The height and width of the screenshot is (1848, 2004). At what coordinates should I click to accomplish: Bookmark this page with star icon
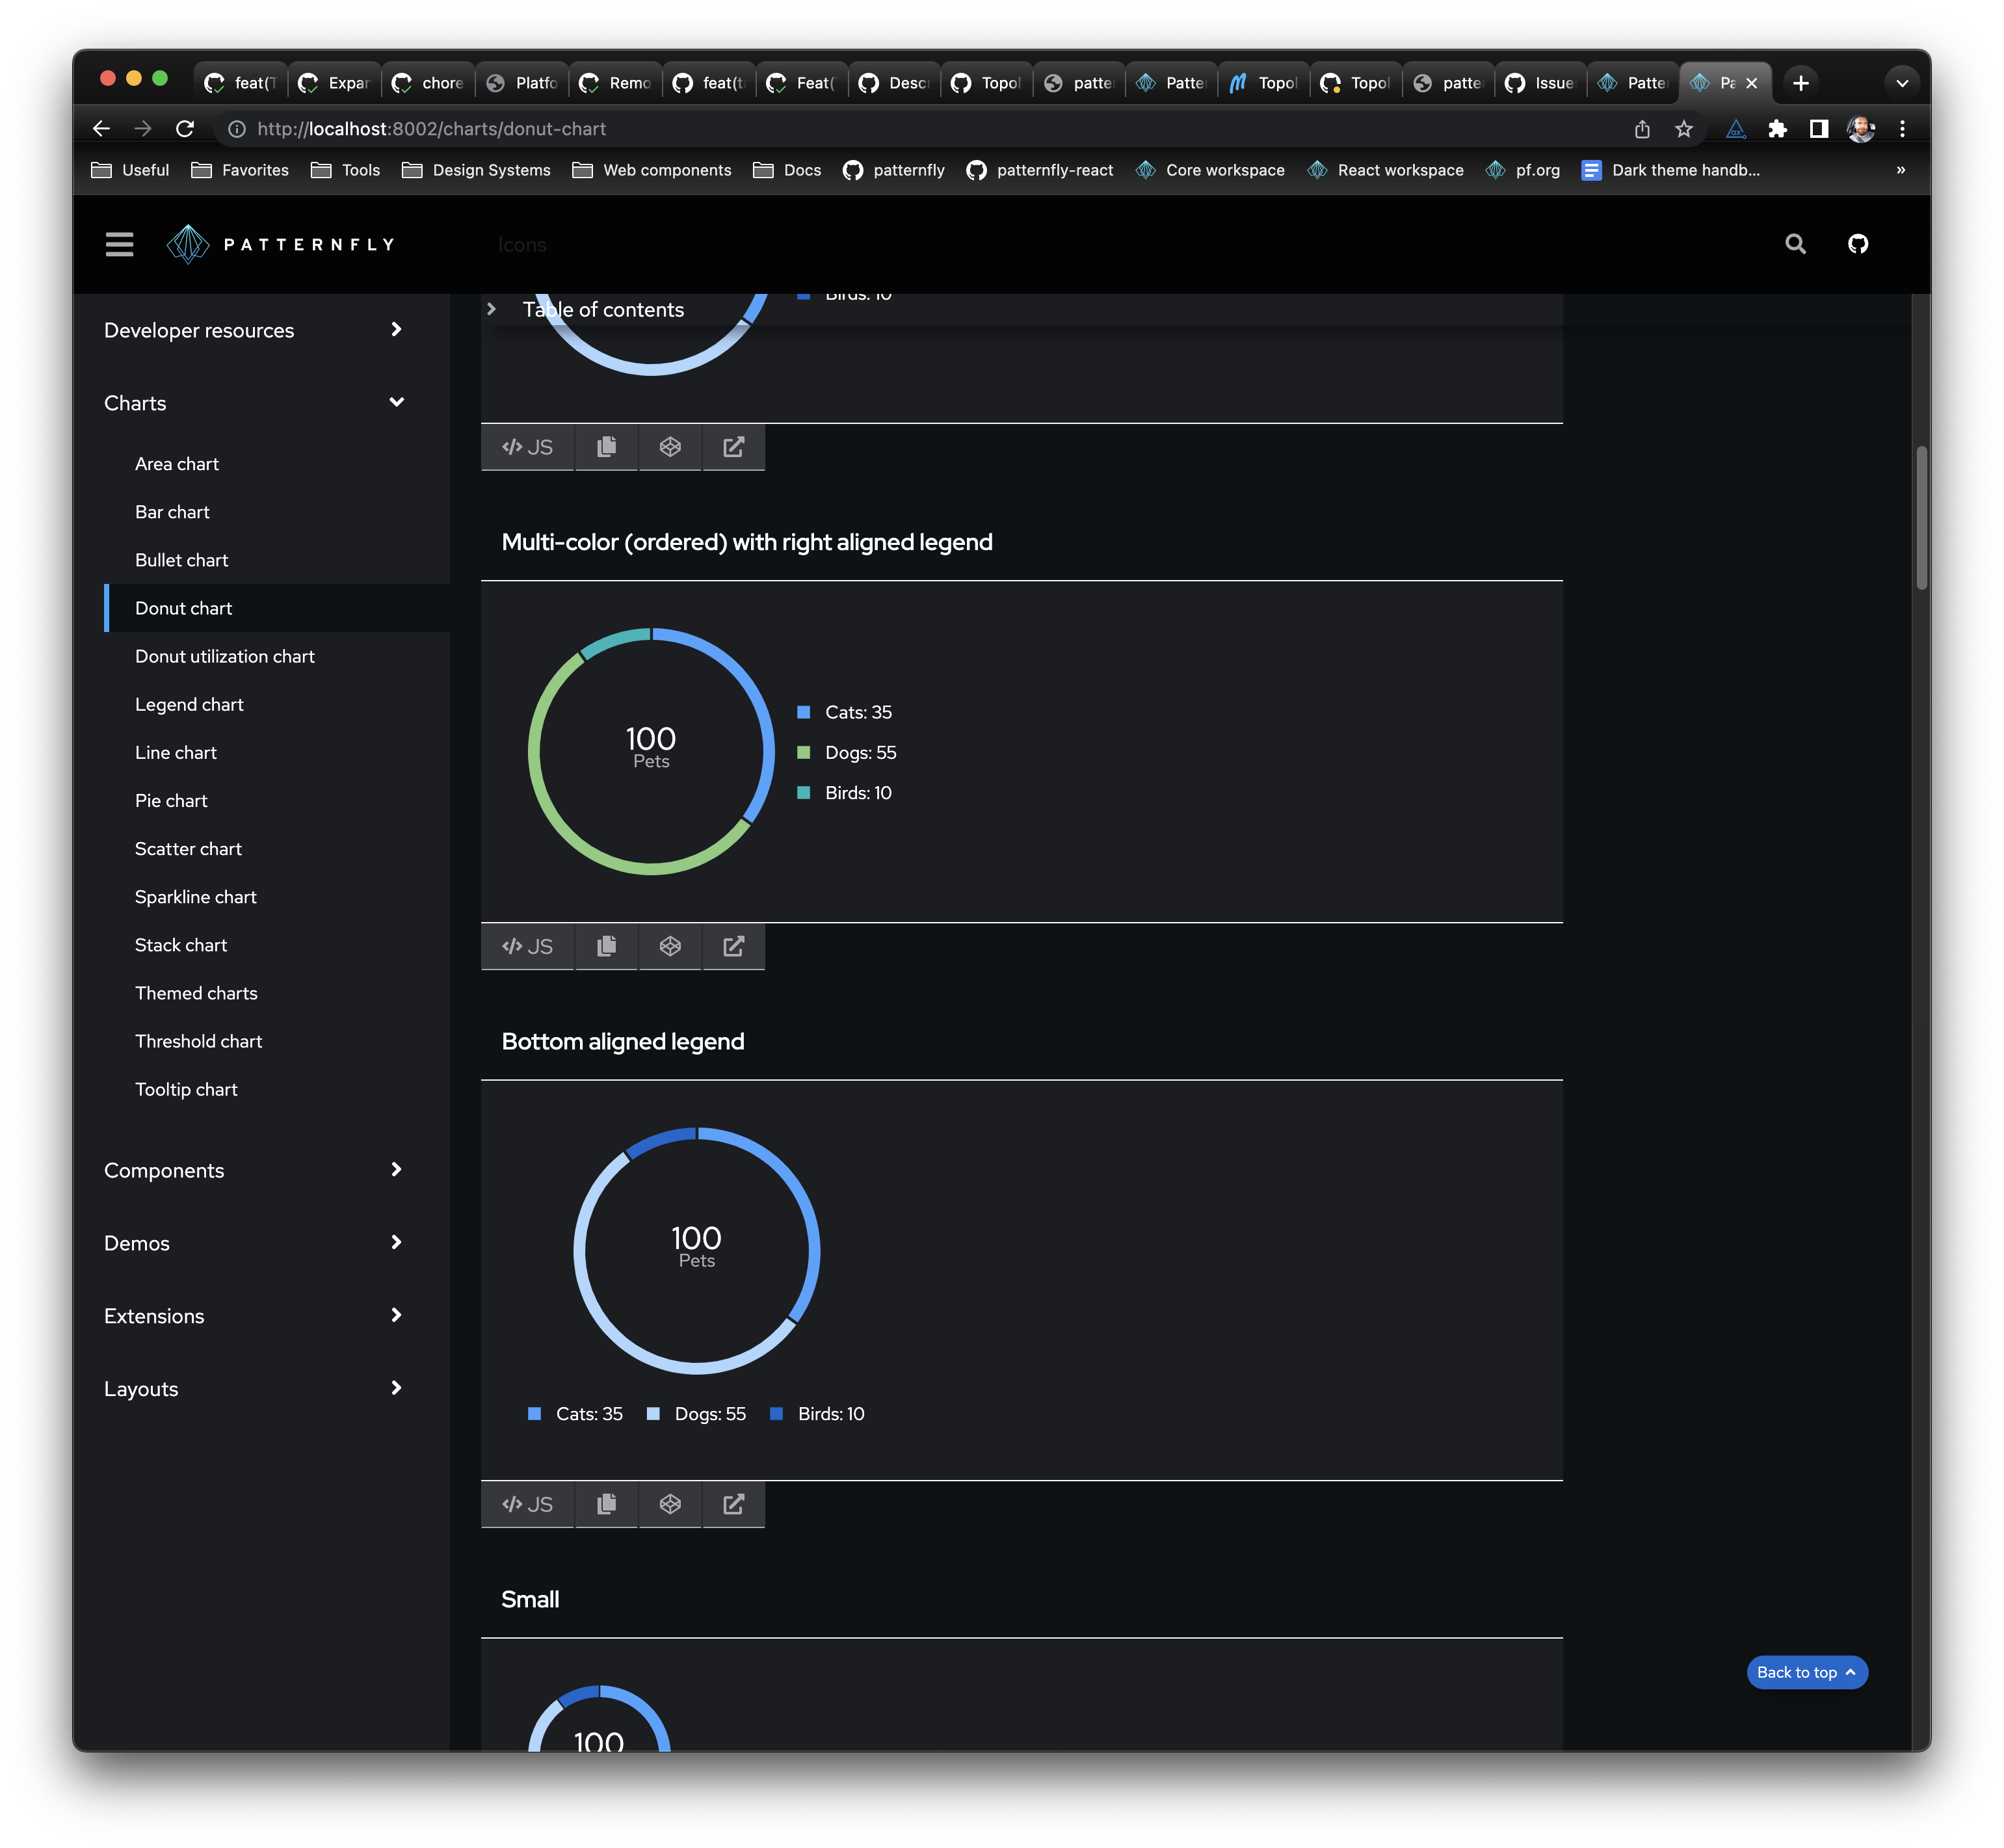click(1684, 129)
